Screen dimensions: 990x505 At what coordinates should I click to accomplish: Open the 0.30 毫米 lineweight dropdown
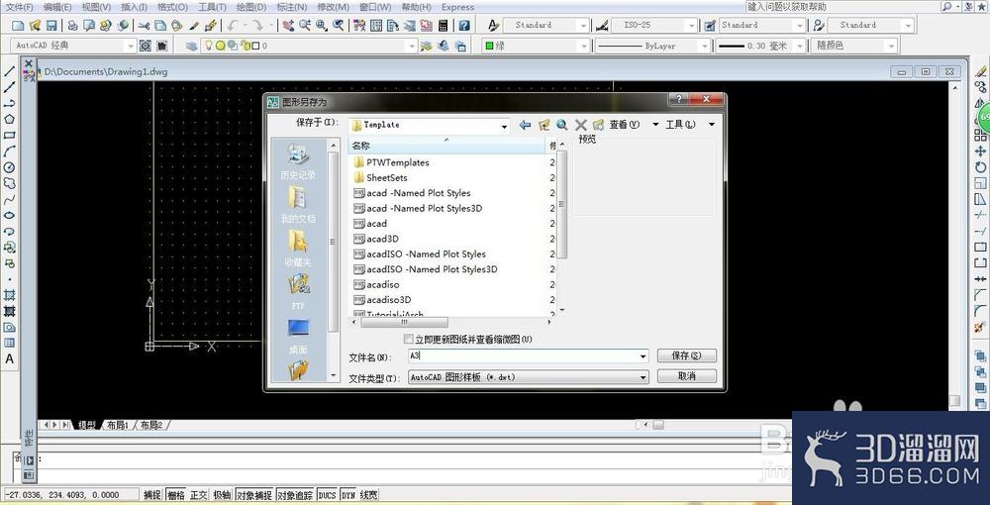tap(799, 46)
